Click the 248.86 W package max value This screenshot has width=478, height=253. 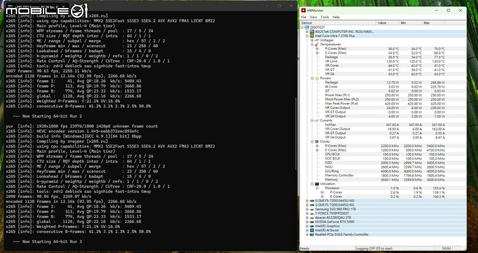[x=438, y=83]
